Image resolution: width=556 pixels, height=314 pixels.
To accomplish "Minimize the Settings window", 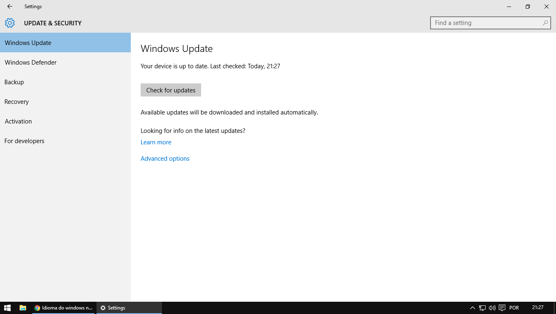I will click(x=509, y=7).
